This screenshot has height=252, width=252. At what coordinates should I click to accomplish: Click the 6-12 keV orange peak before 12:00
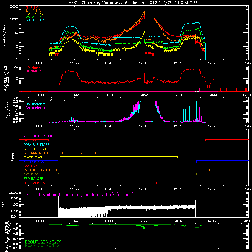coord(144,12)
